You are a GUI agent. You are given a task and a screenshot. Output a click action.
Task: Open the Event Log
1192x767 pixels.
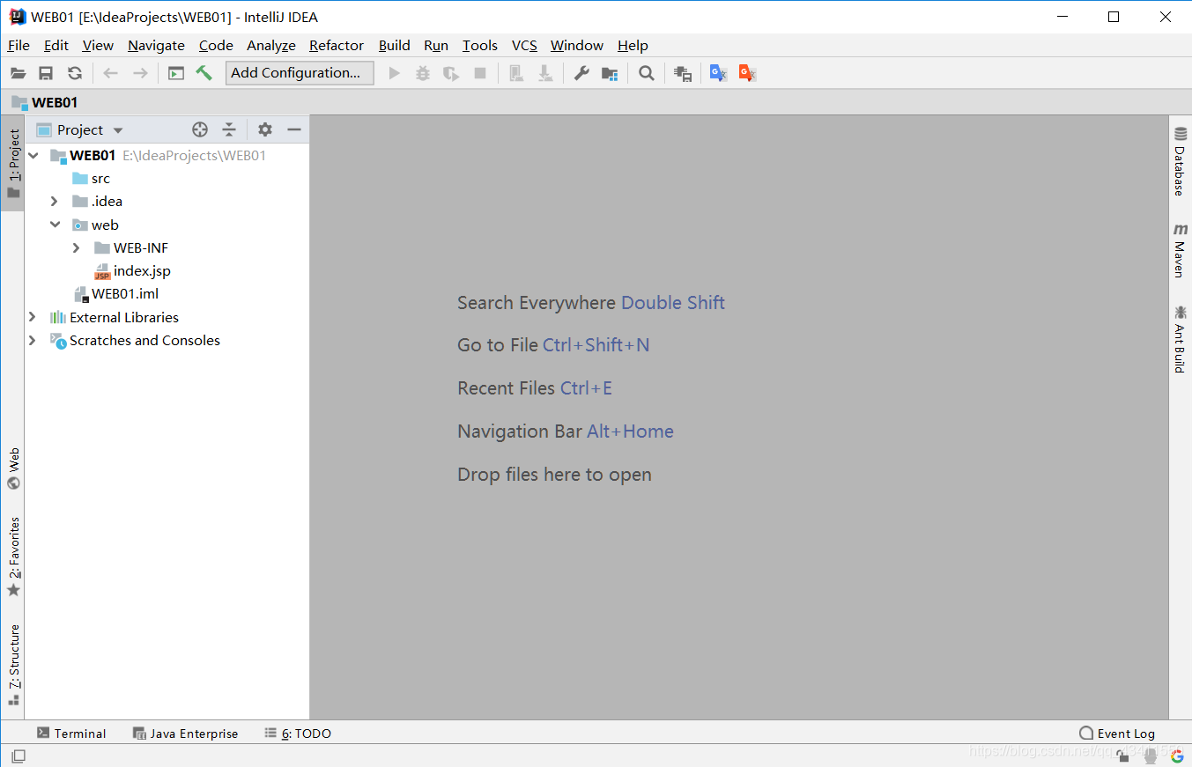click(x=1117, y=734)
